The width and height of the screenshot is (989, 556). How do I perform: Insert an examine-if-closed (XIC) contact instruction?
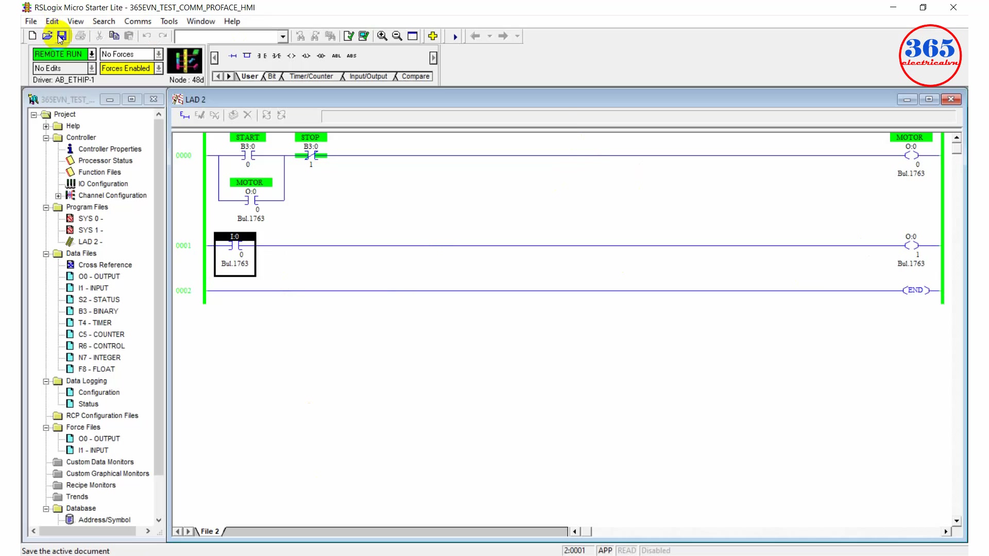click(262, 56)
